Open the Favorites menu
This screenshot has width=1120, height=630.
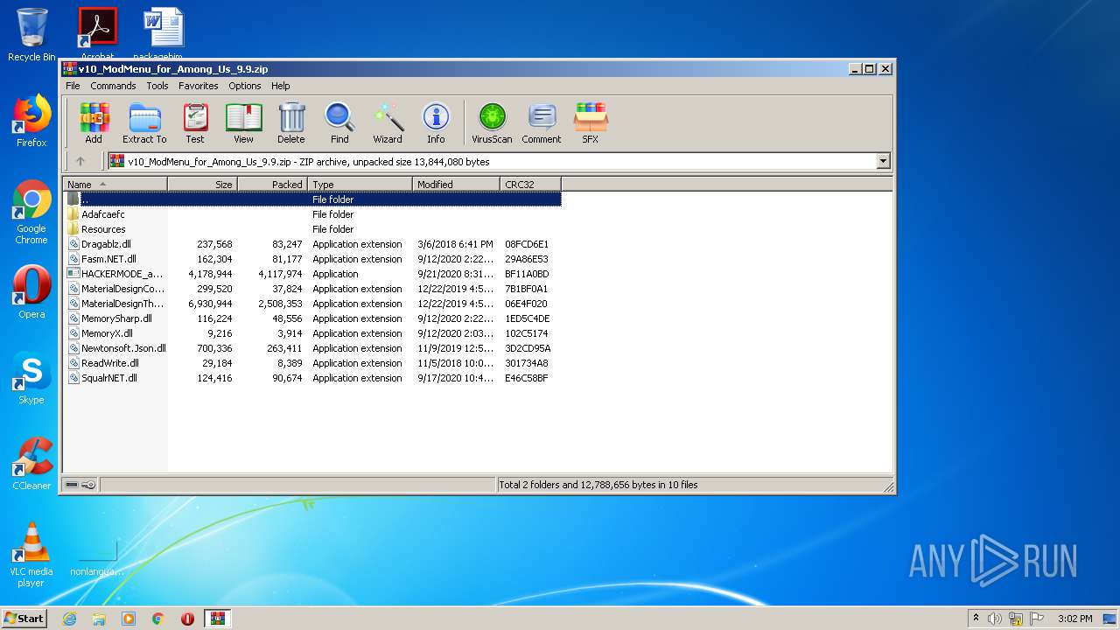pos(199,86)
